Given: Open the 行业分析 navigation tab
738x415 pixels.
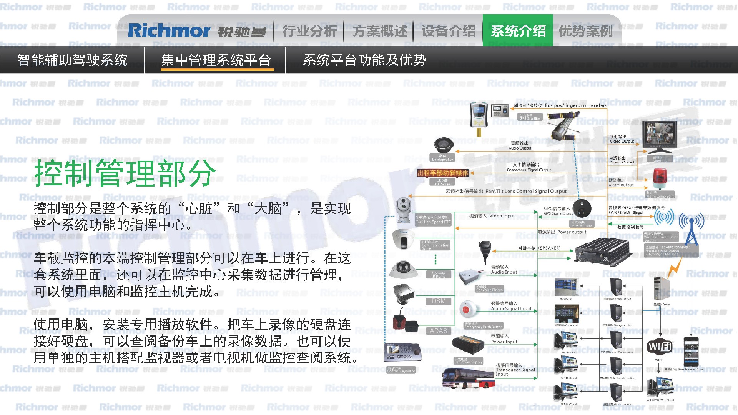Looking at the screenshot, I should (309, 31).
